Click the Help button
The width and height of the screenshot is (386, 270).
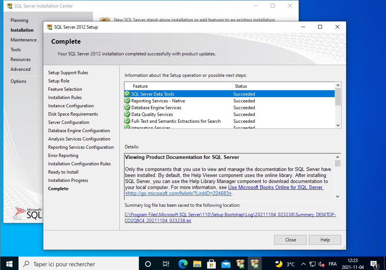click(x=325, y=240)
